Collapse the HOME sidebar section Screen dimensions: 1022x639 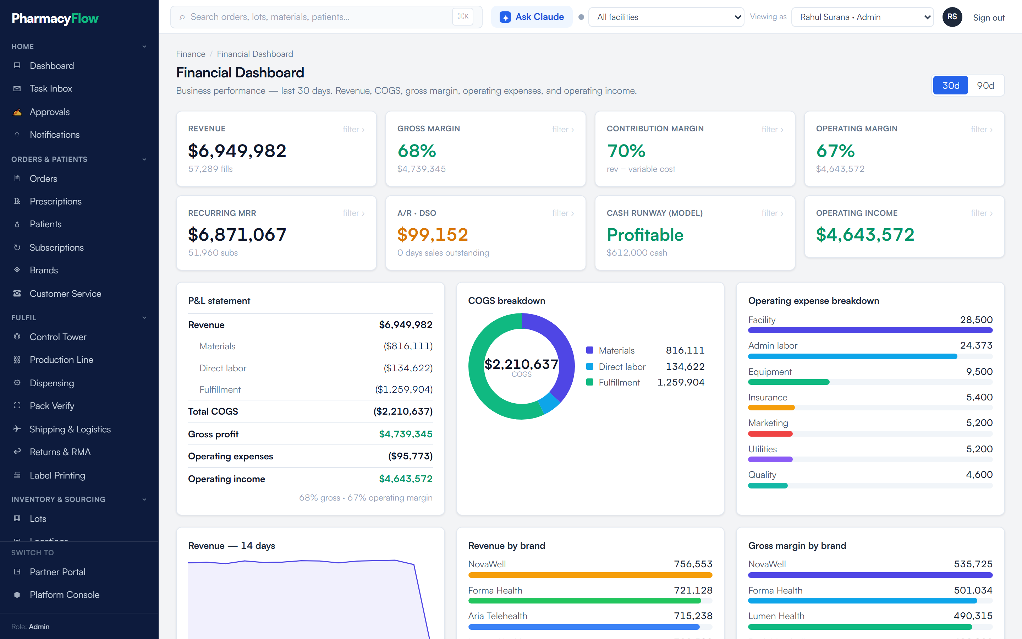coord(144,47)
